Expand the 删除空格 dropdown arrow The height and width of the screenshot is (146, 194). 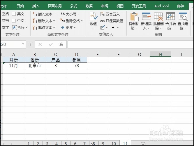click(x=82, y=21)
